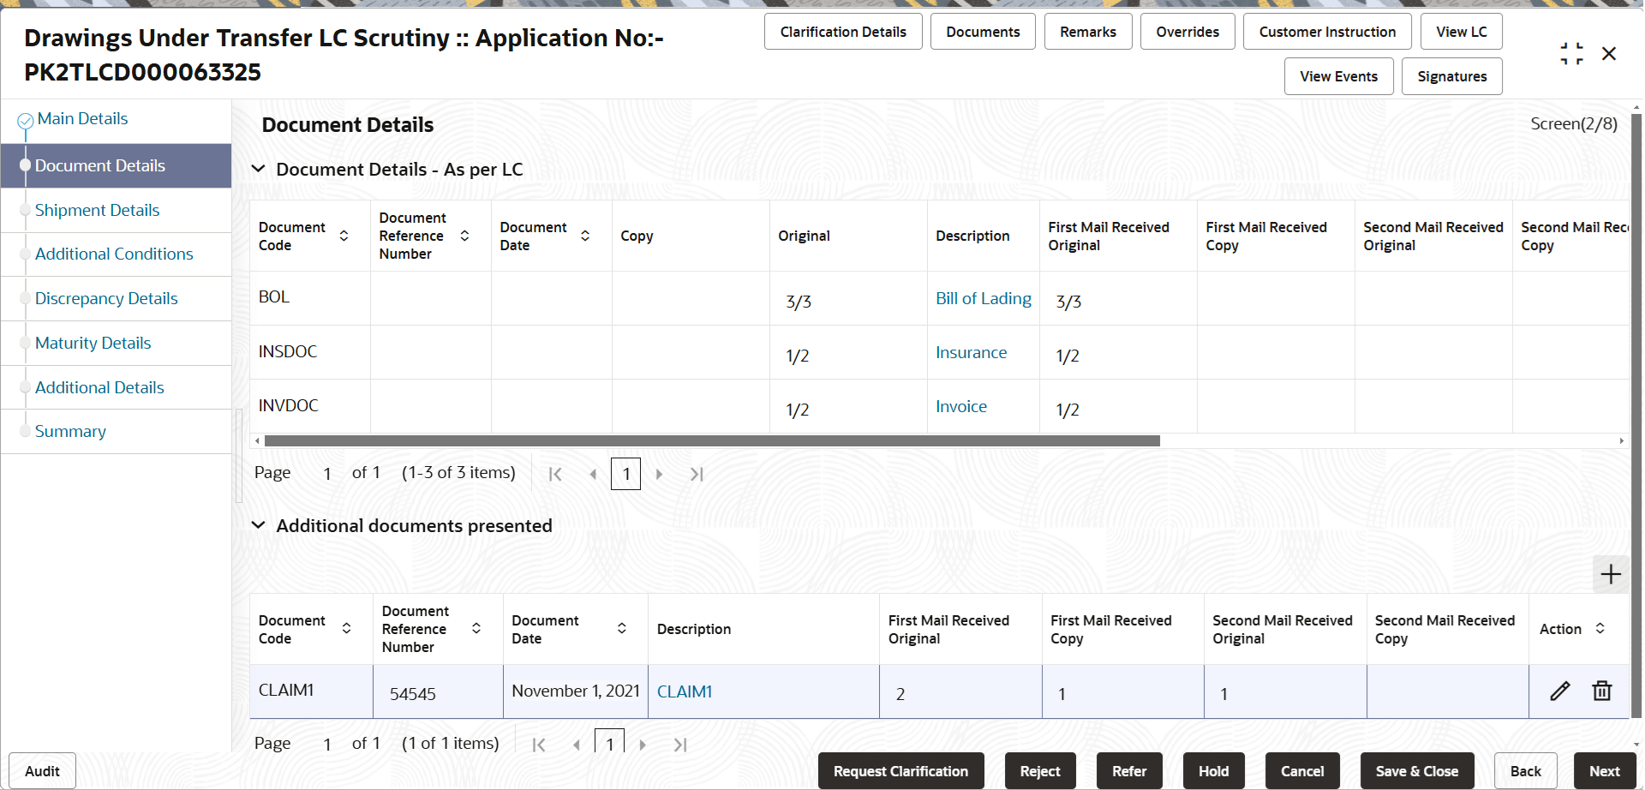The image size is (1645, 790).
Task: Open Shipment Details from the left sidebar
Action: click(97, 210)
